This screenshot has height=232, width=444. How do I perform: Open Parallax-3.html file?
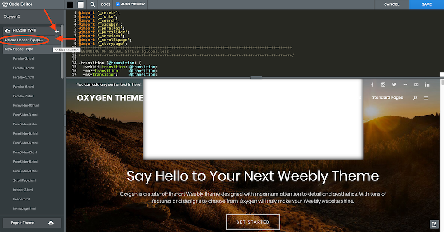(x=24, y=58)
